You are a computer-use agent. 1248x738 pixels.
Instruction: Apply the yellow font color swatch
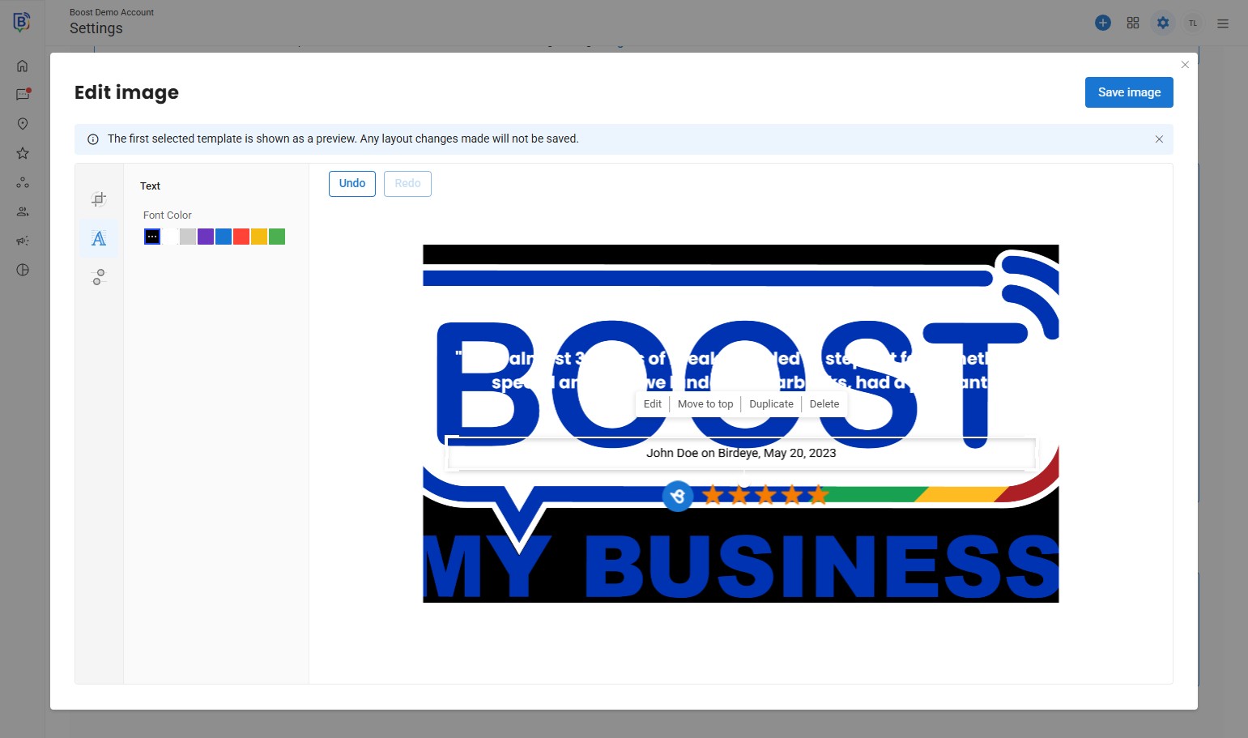259,237
